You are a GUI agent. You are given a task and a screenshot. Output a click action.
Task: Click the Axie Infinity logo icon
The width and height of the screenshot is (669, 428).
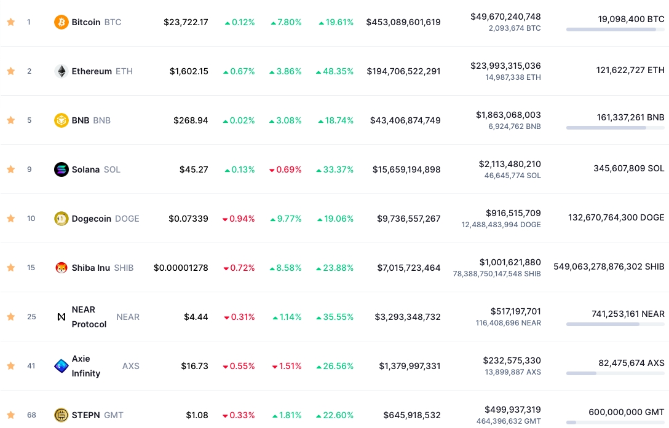pos(61,366)
